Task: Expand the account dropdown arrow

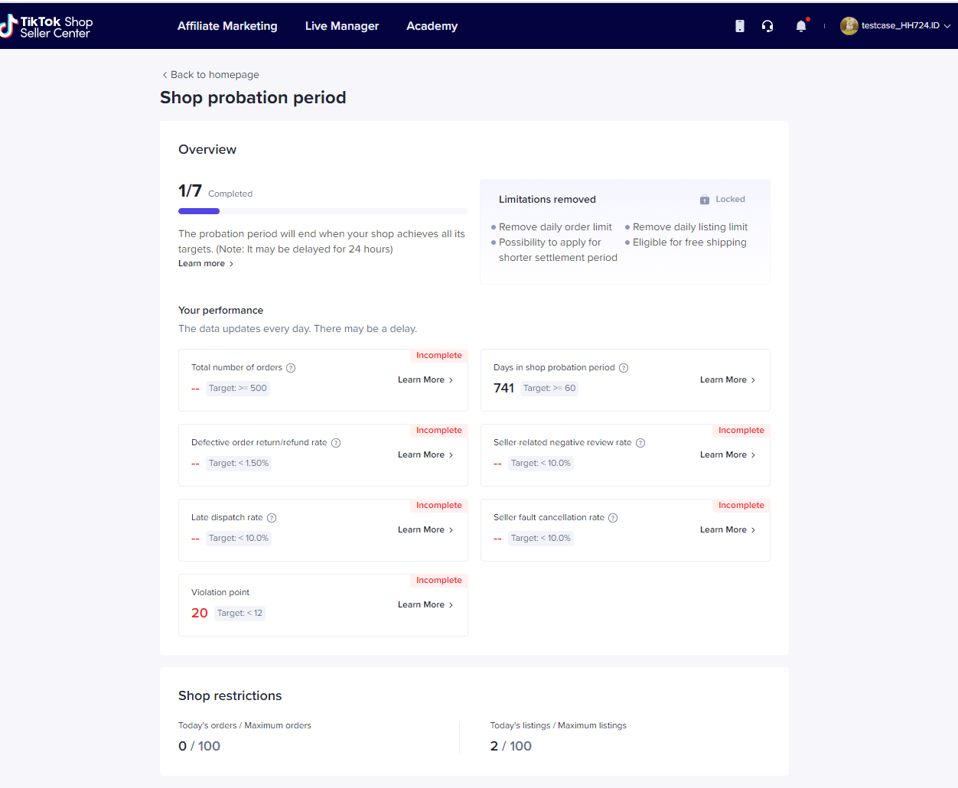Action: pyautogui.click(x=947, y=26)
